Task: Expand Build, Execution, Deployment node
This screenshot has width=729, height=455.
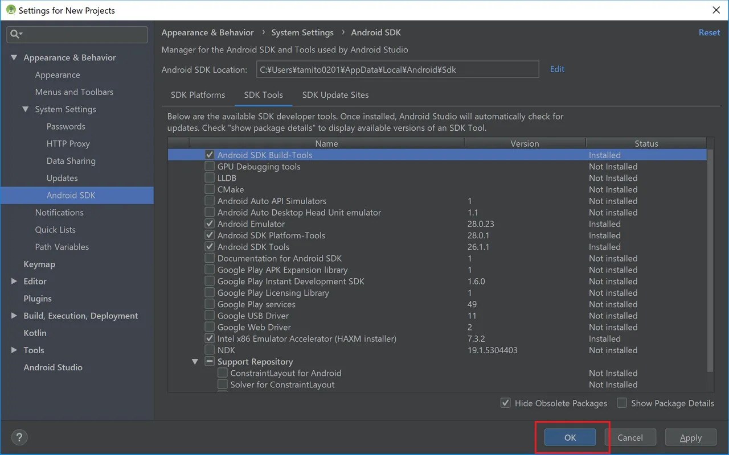Action: point(14,316)
